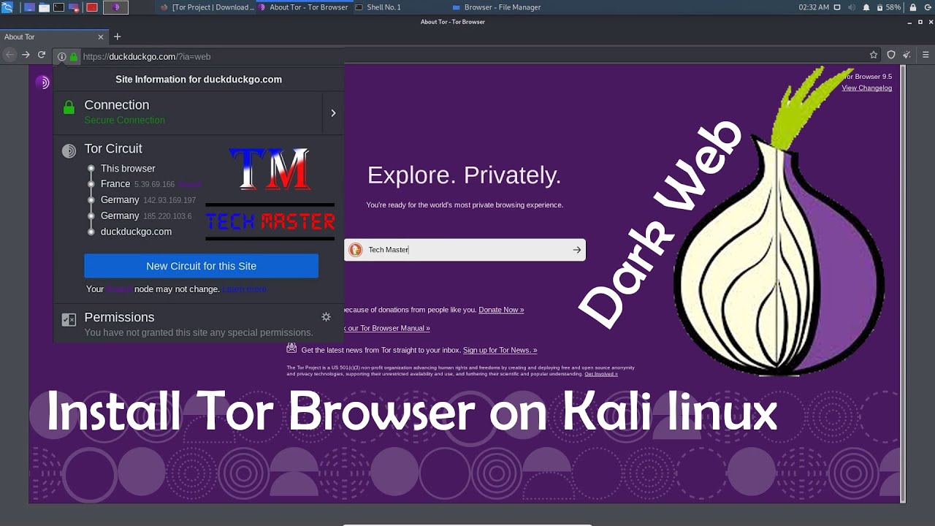Viewport: 935px width, 526px height.
Task: Click Sign up for Tor News link
Action: (500, 350)
